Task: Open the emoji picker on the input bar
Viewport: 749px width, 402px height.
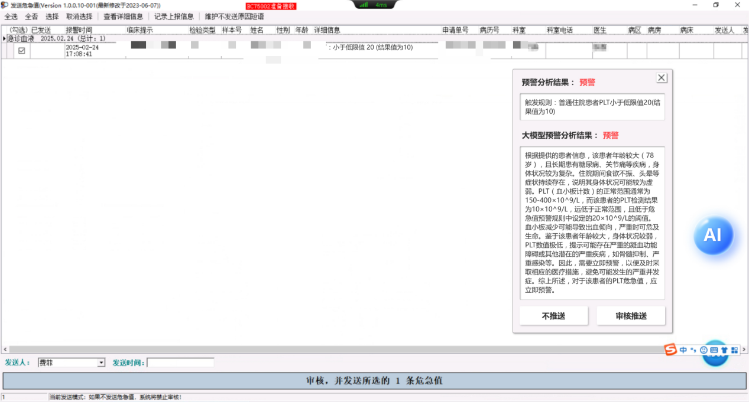Action: pyautogui.click(x=703, y=350)
